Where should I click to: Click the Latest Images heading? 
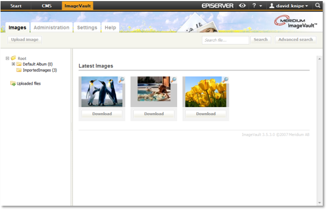click(x=96, y=66)
